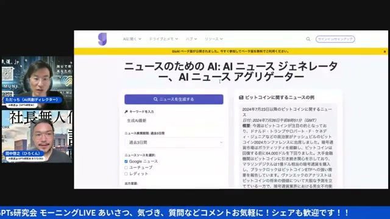Open the リソース navigation menu

click(214, 39)
